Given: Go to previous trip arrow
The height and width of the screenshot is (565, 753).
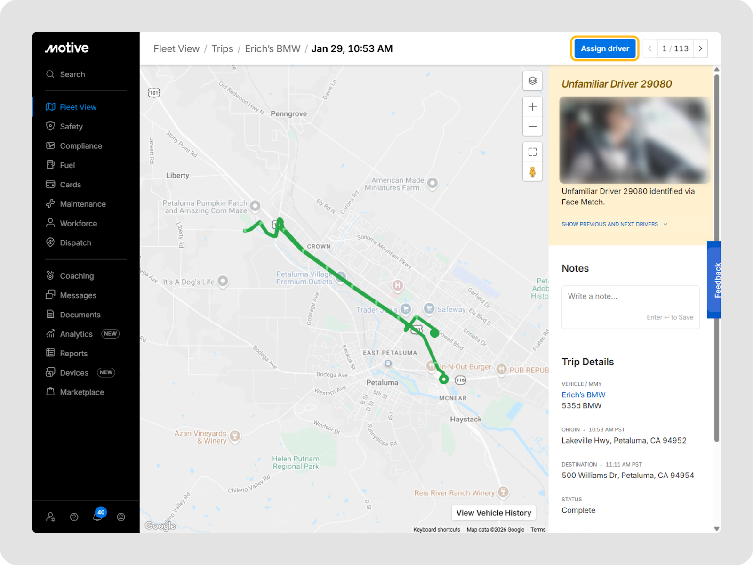Looking at the screenshot, I should coord(650,48).
